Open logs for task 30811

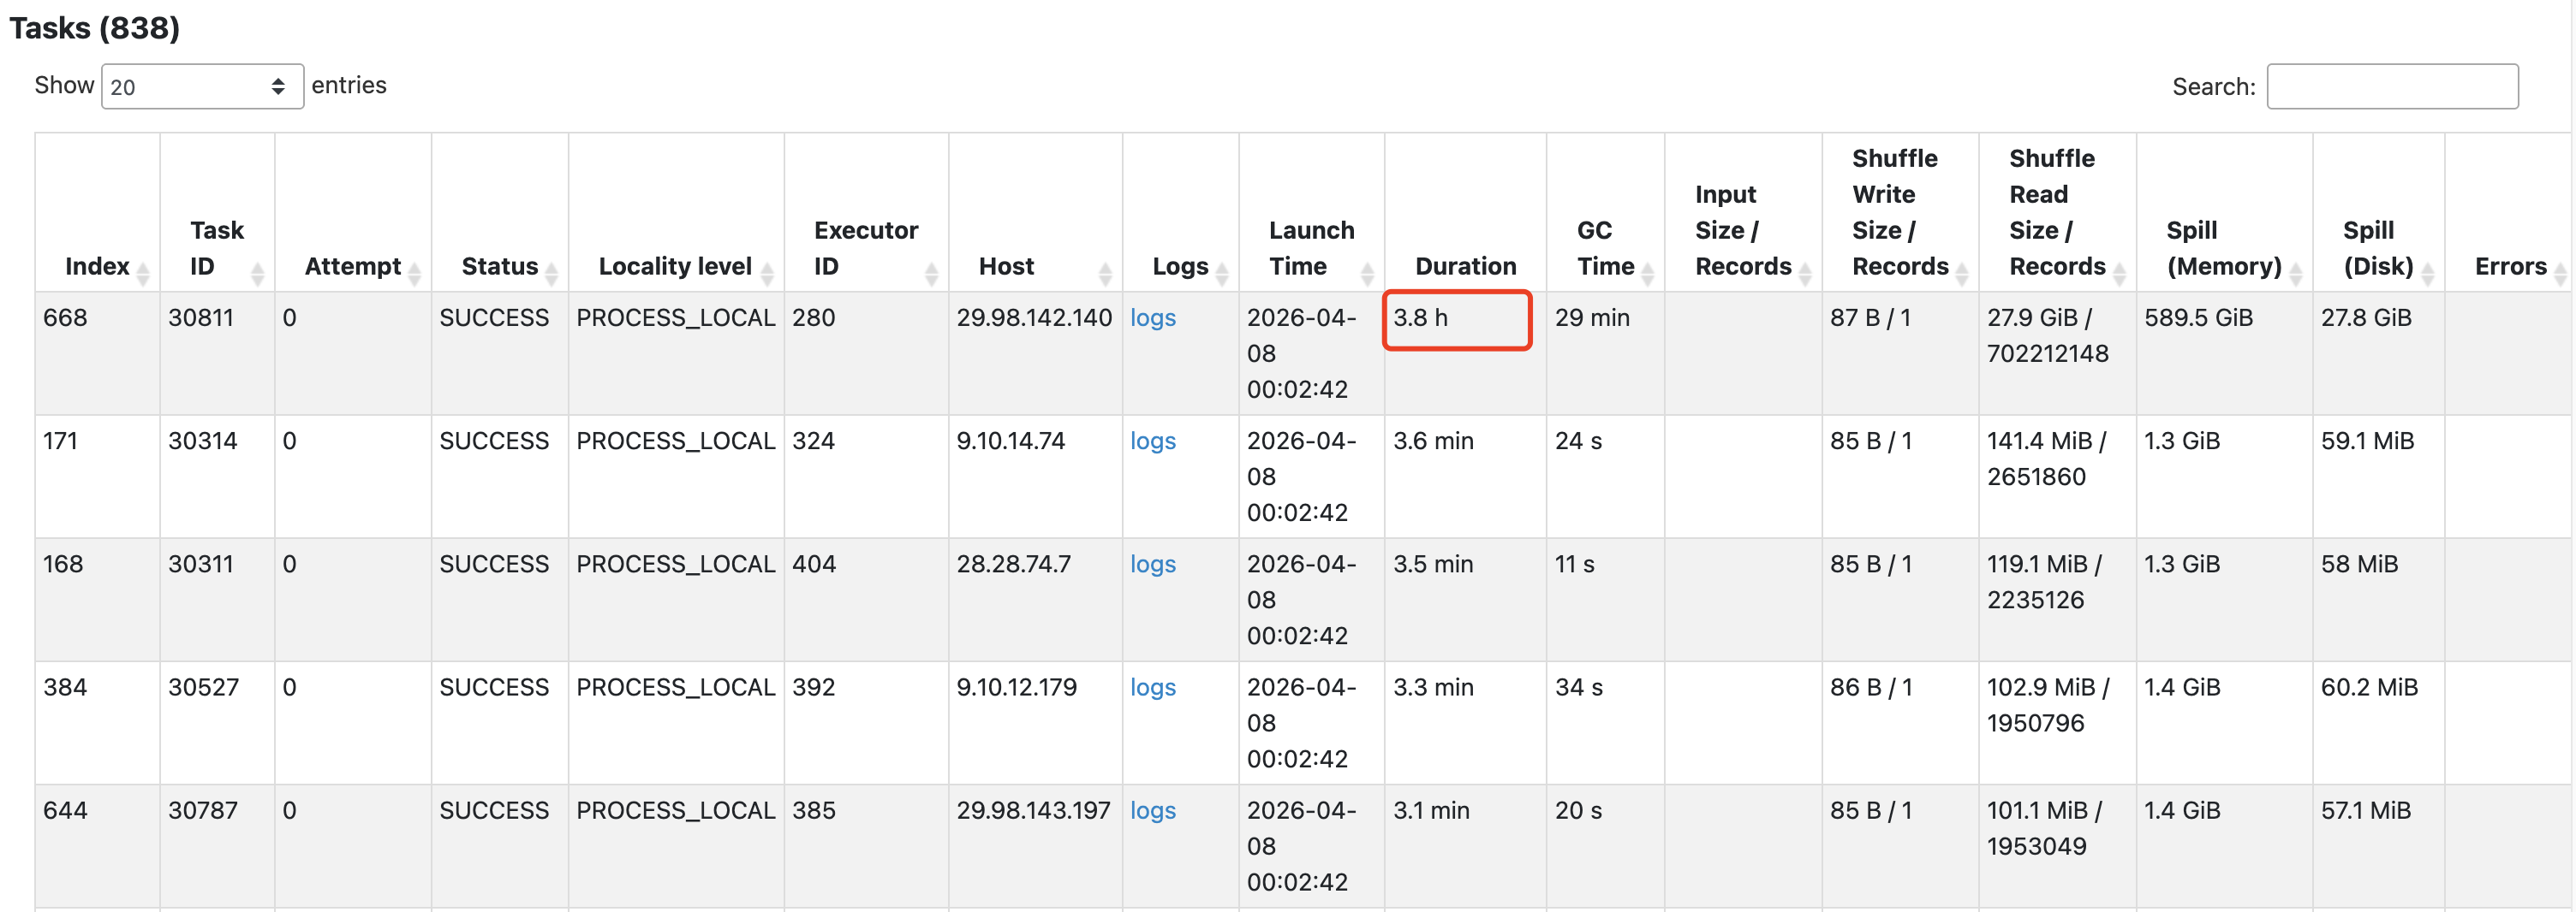tap(1152, 317)
